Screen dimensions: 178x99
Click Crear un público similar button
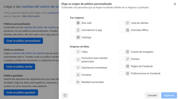click(x=19, y=67)
